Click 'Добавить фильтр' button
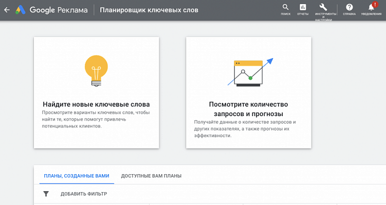Viewport: 386px width, 205px height. tap(84, 194)
